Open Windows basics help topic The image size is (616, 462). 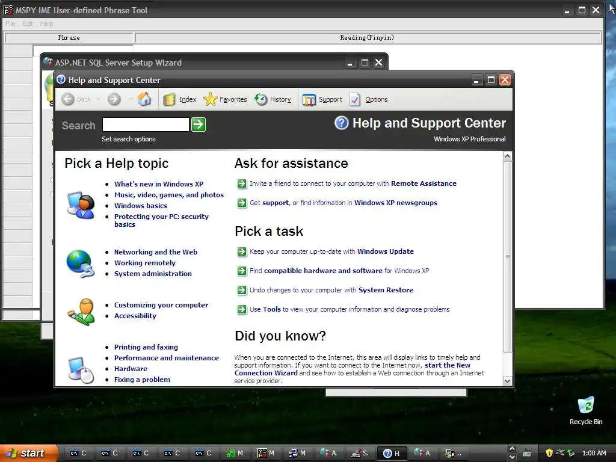pos(141,206)
